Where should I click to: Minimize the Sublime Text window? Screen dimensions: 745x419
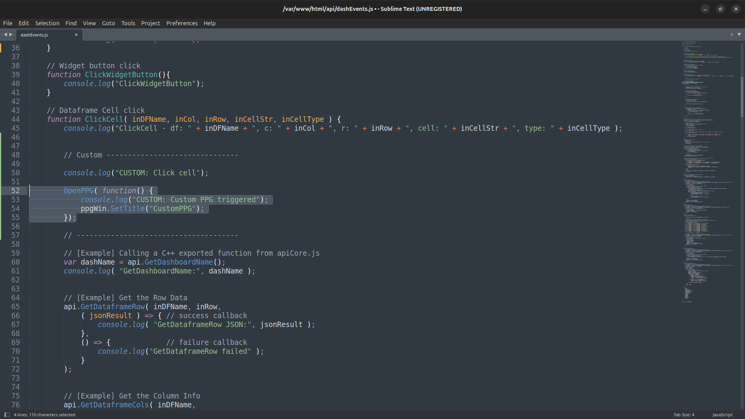(705, 9)
